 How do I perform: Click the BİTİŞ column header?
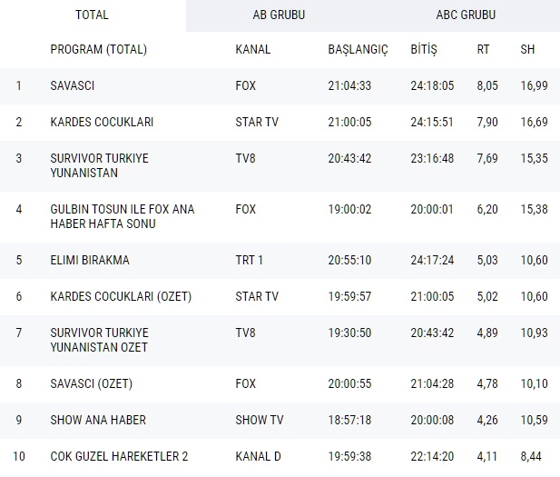(x=424, y=49)
